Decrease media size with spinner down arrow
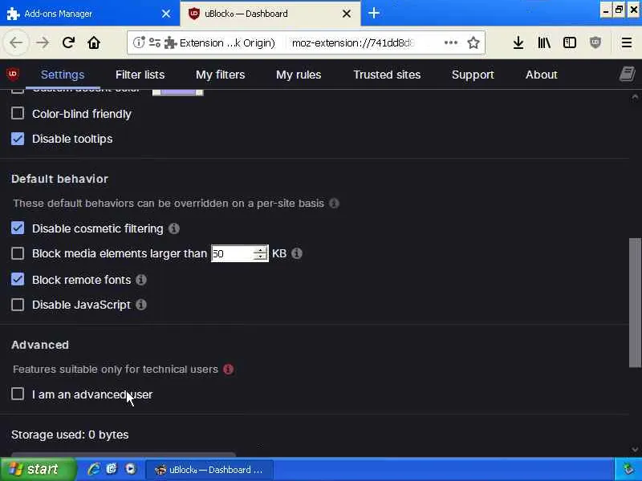 tap(260, 257)
